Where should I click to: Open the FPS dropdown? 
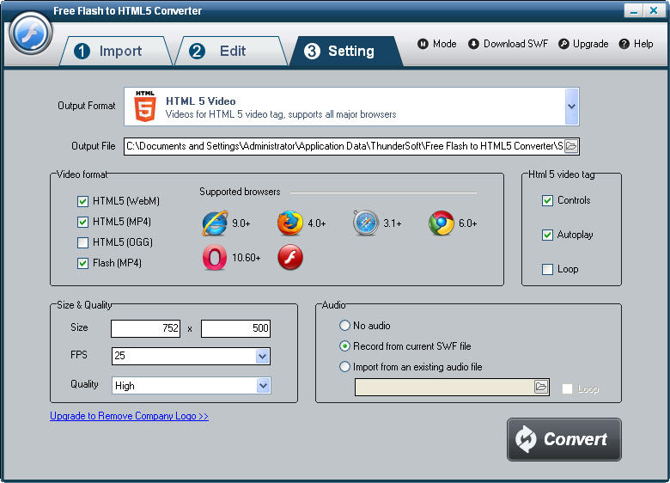pyautogui.click(x=262, y=356)
